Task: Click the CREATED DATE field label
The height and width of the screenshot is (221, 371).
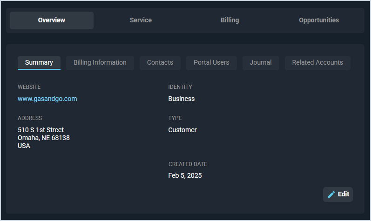Action: pyautogui.click(x=188, y=164)
